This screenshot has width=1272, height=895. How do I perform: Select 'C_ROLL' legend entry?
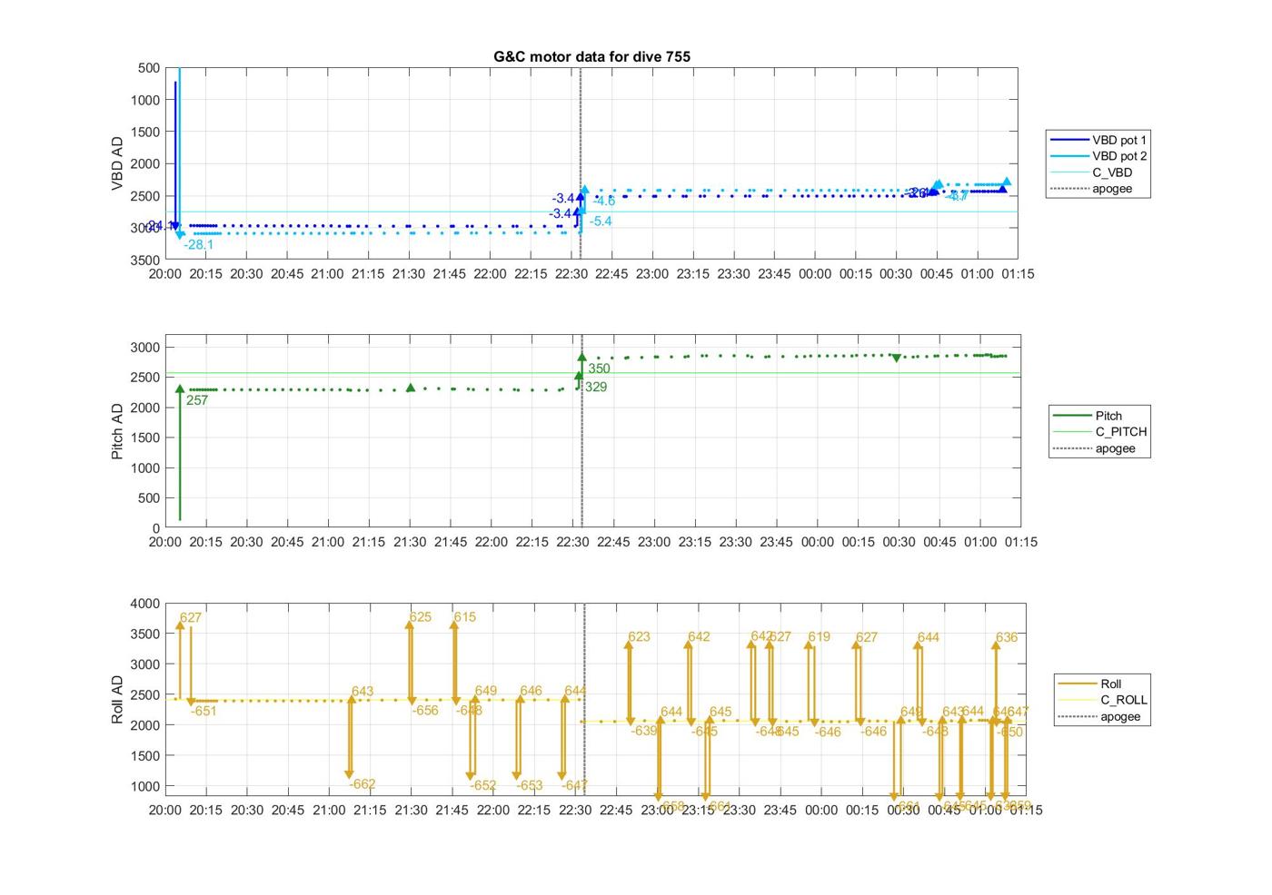[1102, 701]
